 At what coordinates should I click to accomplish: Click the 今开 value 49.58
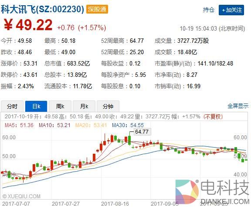click(x=25, y=41)
